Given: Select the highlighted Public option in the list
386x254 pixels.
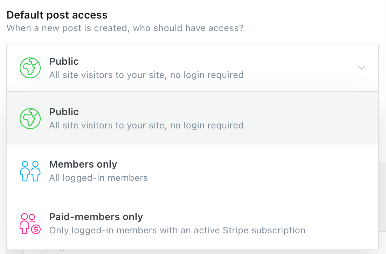Looking at the screenshot, I should (193, 118).
